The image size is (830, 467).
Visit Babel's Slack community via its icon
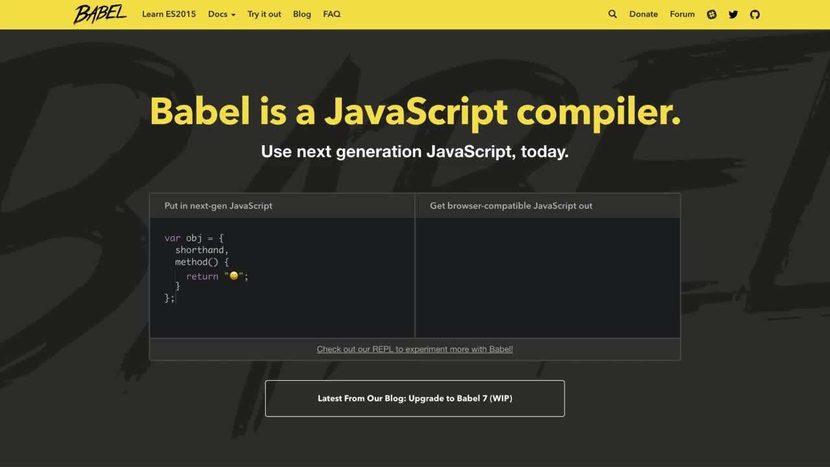click(711, 14)
